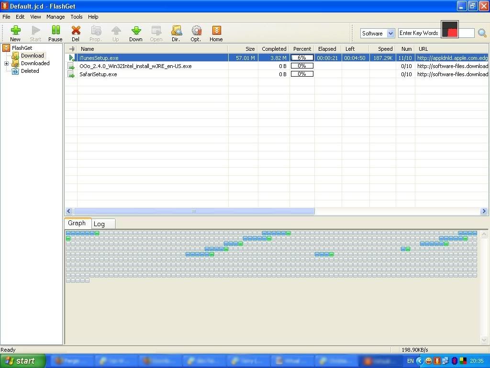Click the New download toolbar icon
The width and height of the screenshot is (490, 368).
15,34
